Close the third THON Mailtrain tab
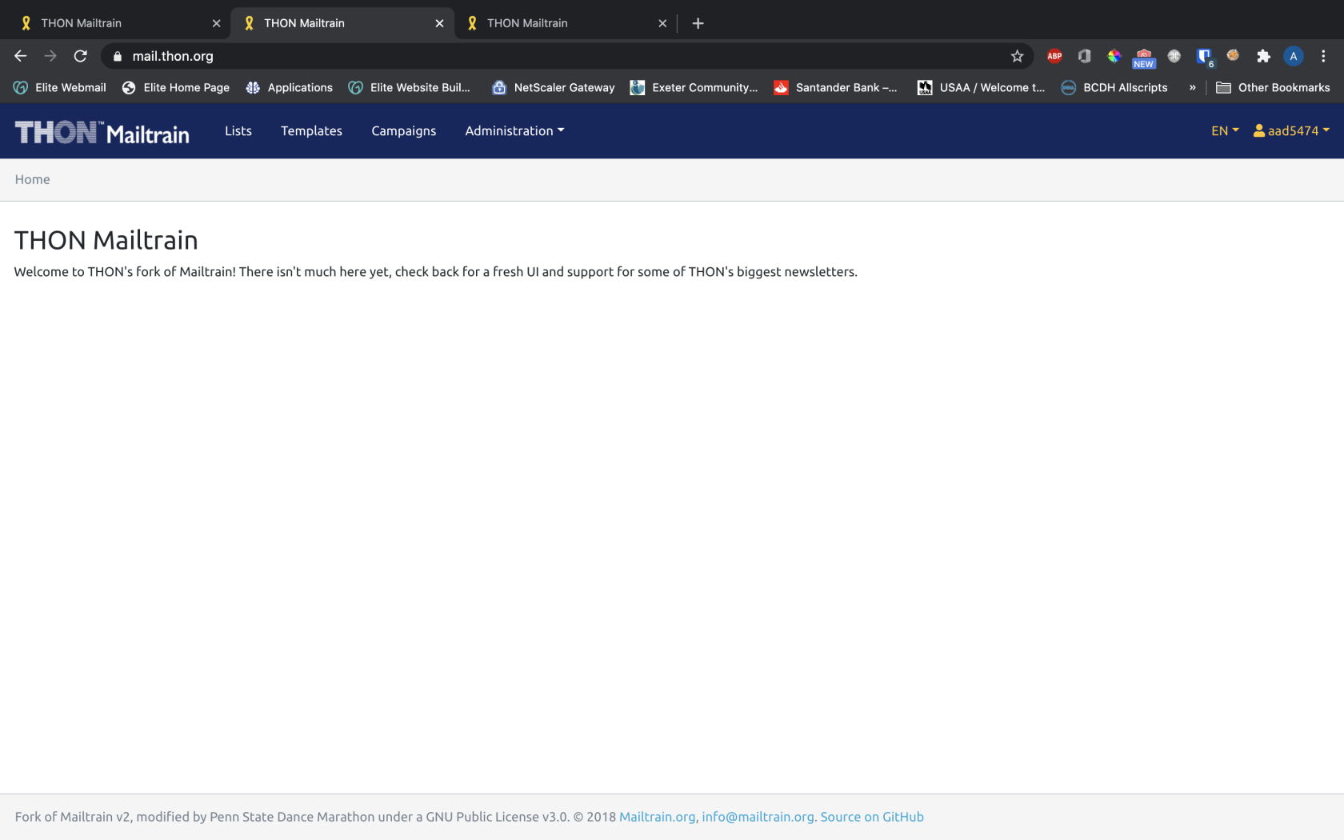The width and height of the screenshot is (1344, 840). (x=662, y=23)
